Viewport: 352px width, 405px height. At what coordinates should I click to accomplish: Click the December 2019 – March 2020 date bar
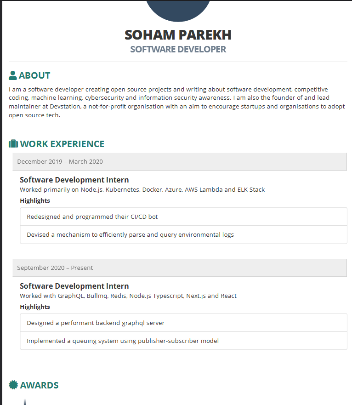click(180, 162)
